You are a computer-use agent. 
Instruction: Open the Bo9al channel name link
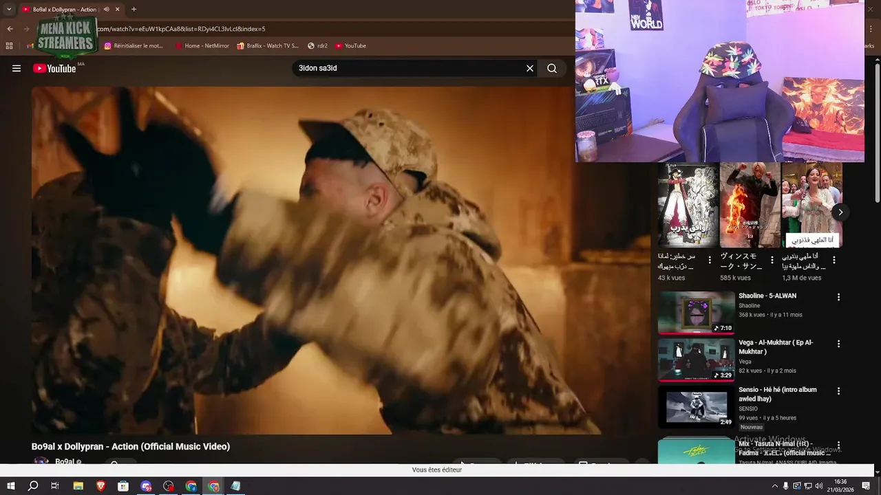[x=65, y=462]
